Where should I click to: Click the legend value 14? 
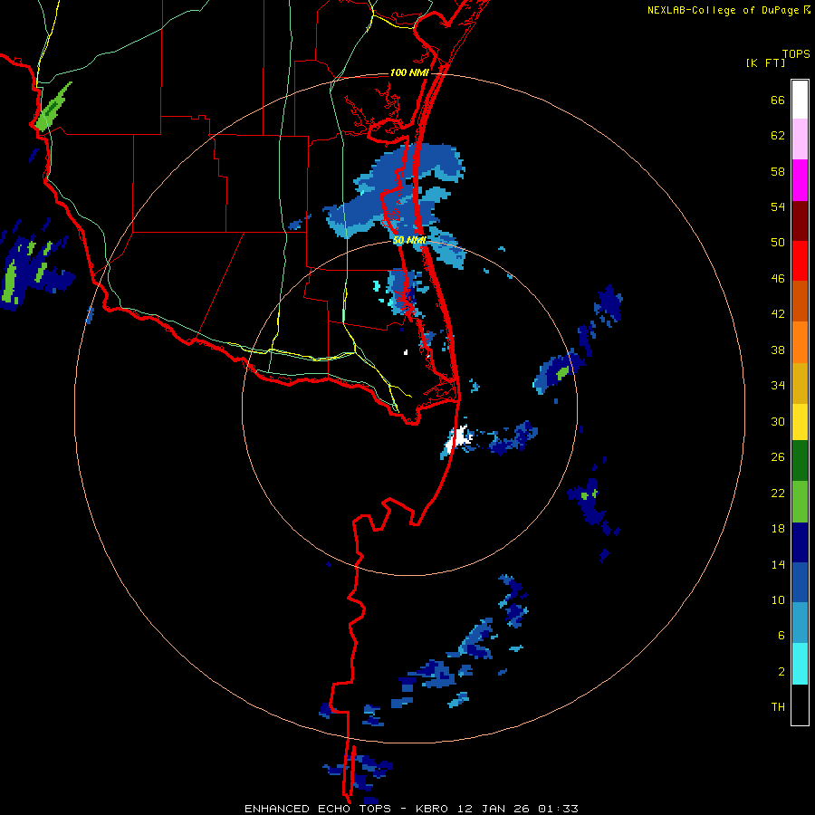778,564
